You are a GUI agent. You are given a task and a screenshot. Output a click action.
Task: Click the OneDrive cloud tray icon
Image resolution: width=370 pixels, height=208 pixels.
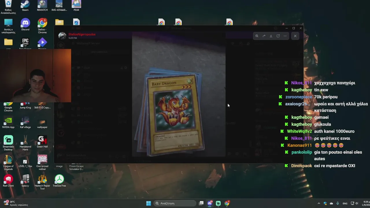click(x=331, y=203)
